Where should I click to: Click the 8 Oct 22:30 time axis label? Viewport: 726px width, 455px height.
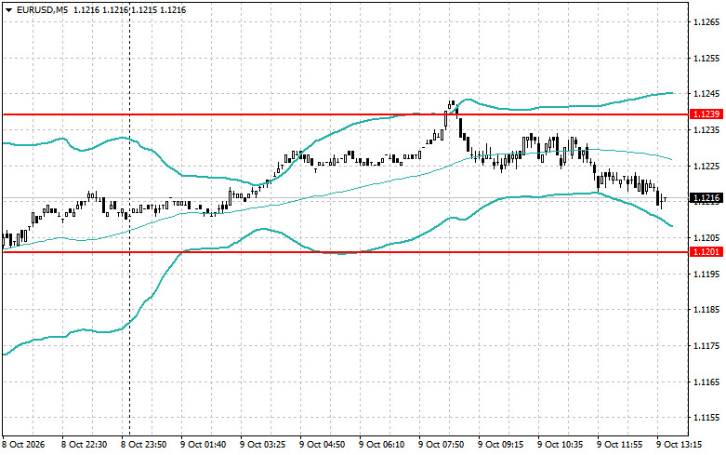click(x=84, y=445)
